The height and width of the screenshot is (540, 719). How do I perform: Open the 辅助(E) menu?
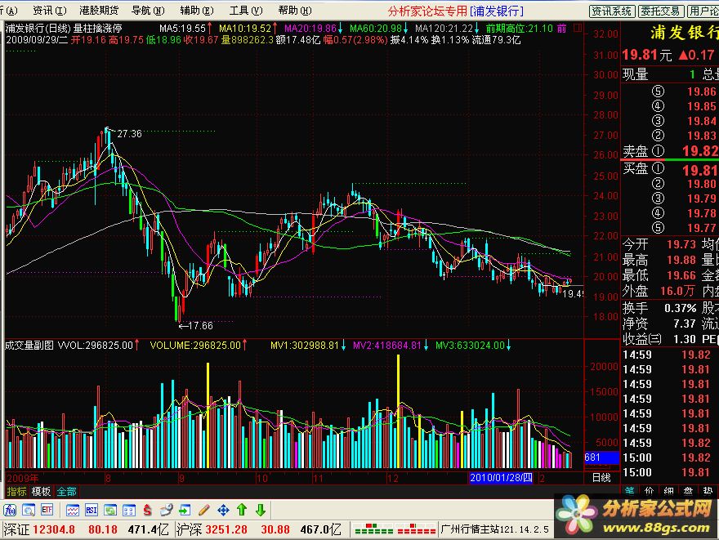click(x=197, y=11)
